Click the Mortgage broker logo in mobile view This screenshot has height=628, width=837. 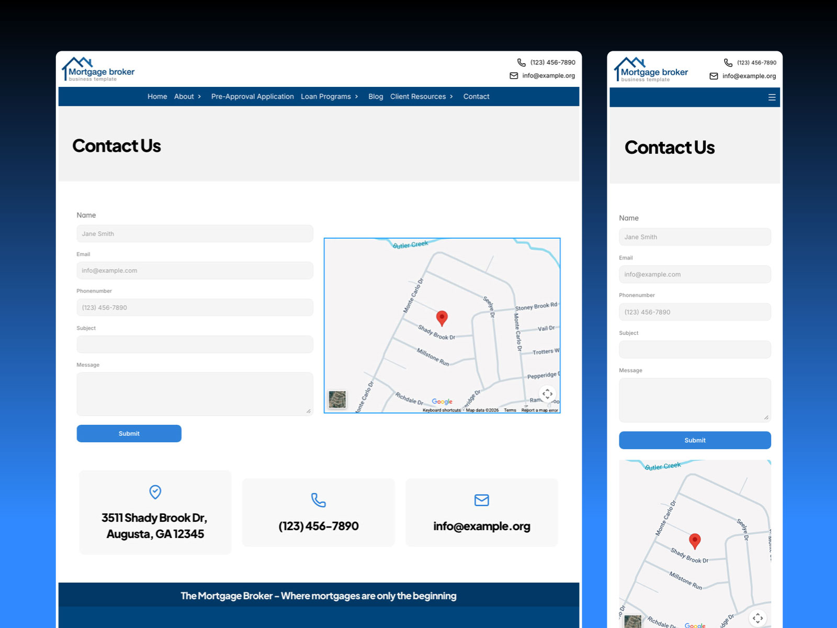pyautogui.click(x=651, y=70)
